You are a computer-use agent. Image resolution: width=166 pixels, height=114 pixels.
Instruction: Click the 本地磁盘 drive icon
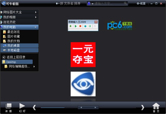click(4, 50)
